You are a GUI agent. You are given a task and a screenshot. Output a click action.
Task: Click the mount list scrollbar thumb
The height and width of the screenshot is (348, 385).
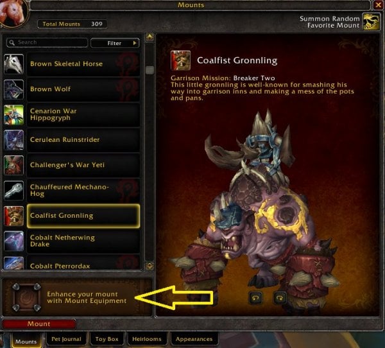(150, 70)
